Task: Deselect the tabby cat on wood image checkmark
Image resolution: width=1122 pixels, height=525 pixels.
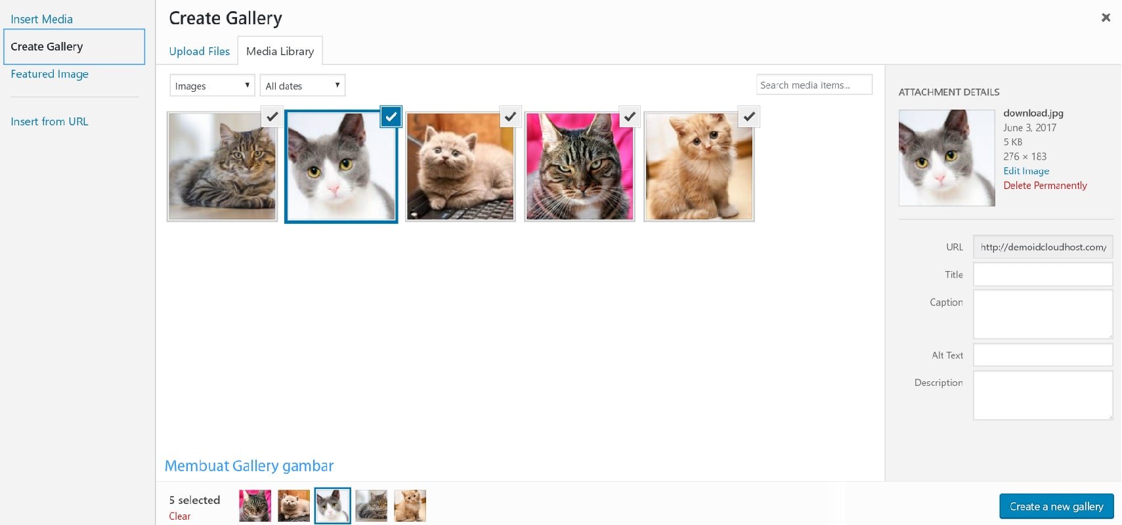Action: [x=272, y=117]
